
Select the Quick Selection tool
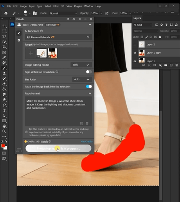tap(4, 42)
